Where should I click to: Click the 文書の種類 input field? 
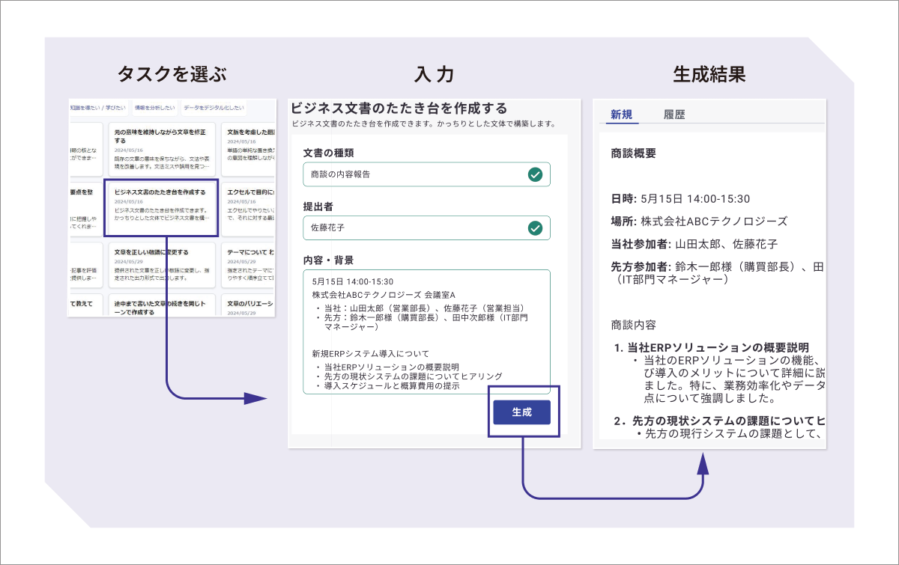[x=426, y=174]
